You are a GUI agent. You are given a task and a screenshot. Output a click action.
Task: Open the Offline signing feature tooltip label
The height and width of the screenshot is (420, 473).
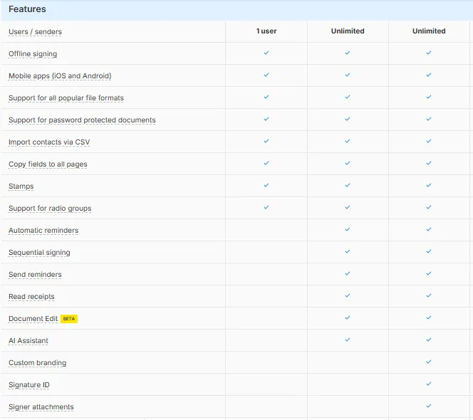[x=33, y=53]
